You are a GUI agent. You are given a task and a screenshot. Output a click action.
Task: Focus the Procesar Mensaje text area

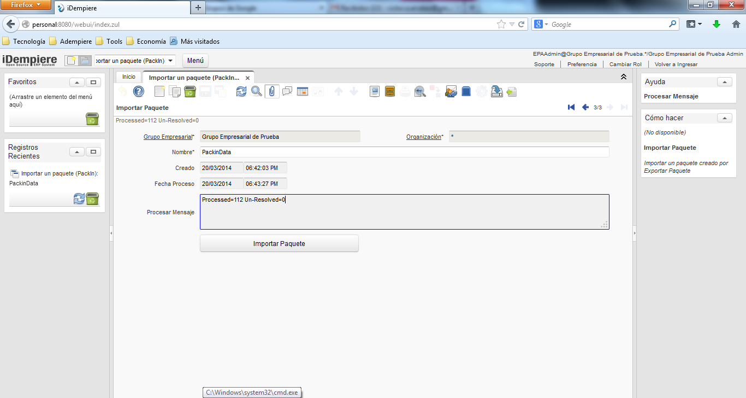[405, 212]
